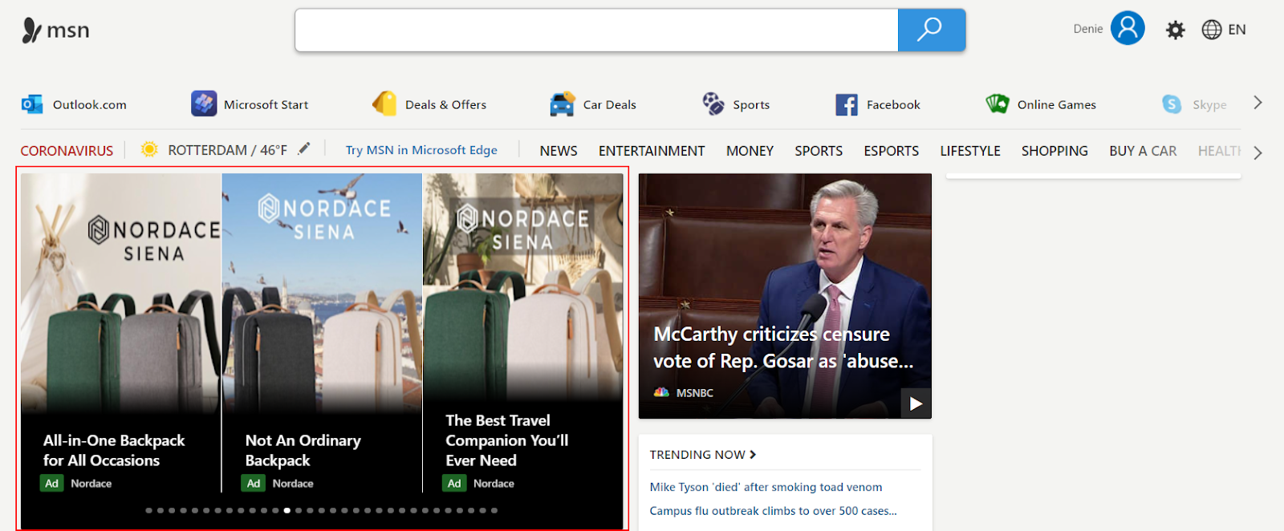Open the NEWS tab
Screen dimensions: 1284x531
tap(559, 151)
